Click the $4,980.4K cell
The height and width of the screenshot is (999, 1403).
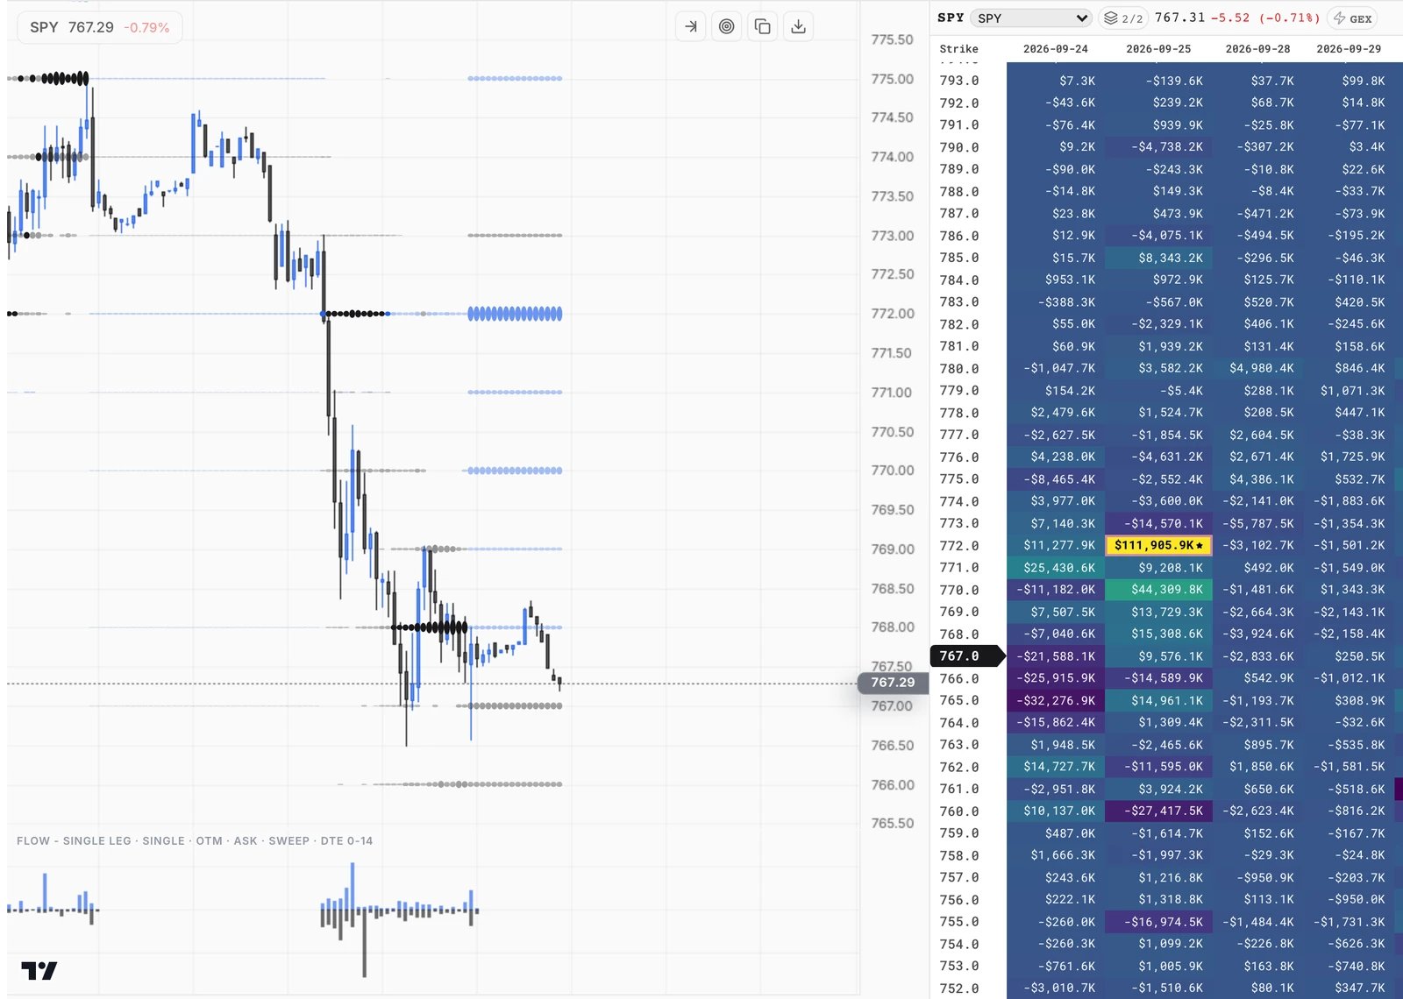click(1258, 368)
